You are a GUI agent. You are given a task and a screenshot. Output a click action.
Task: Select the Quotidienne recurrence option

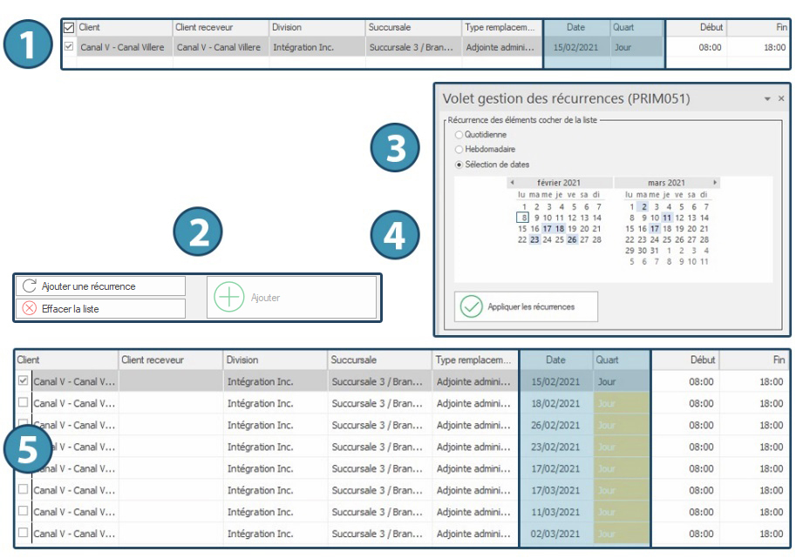tap(459, 135)
